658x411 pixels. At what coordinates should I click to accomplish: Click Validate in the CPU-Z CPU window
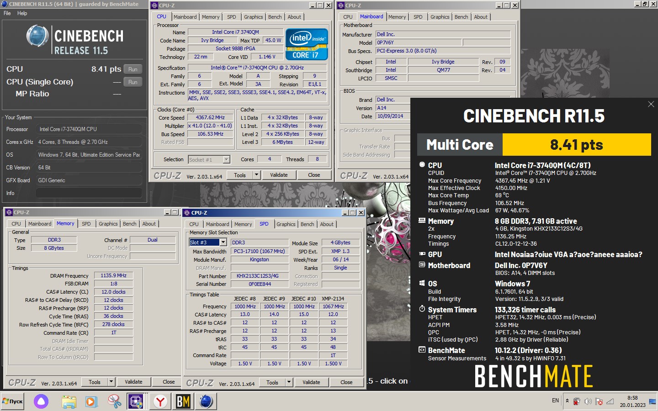pos(279,175)
